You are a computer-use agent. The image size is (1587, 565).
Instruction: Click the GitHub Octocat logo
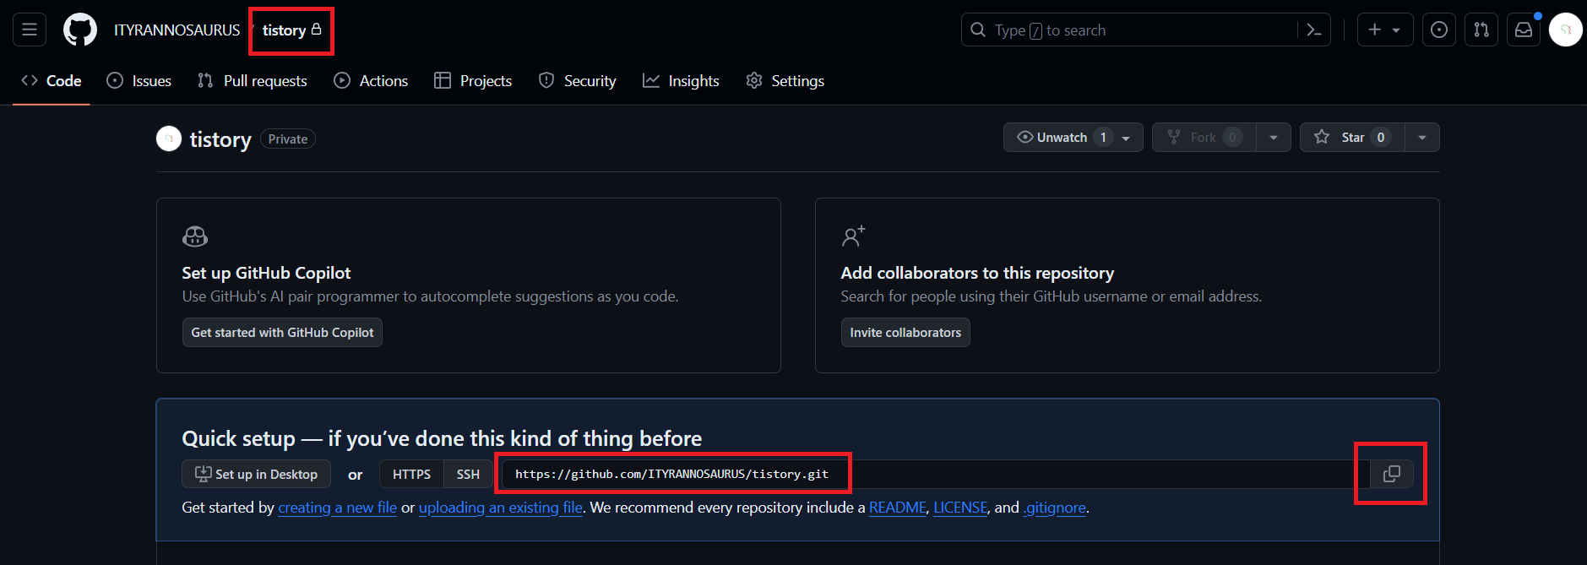click(80, 30)
